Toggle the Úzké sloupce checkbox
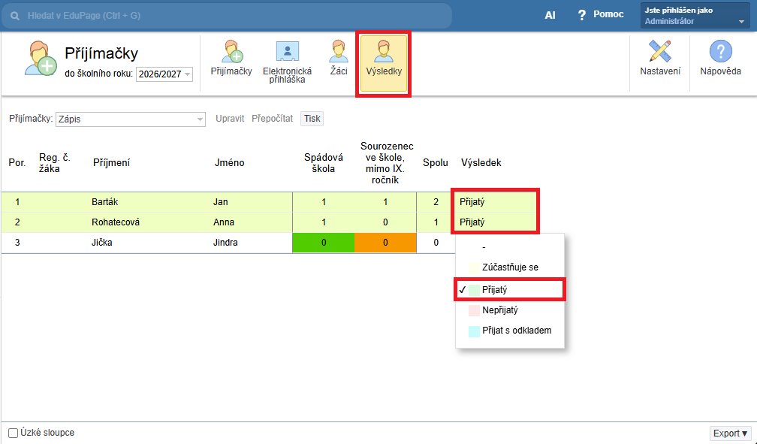 (14, 433)
